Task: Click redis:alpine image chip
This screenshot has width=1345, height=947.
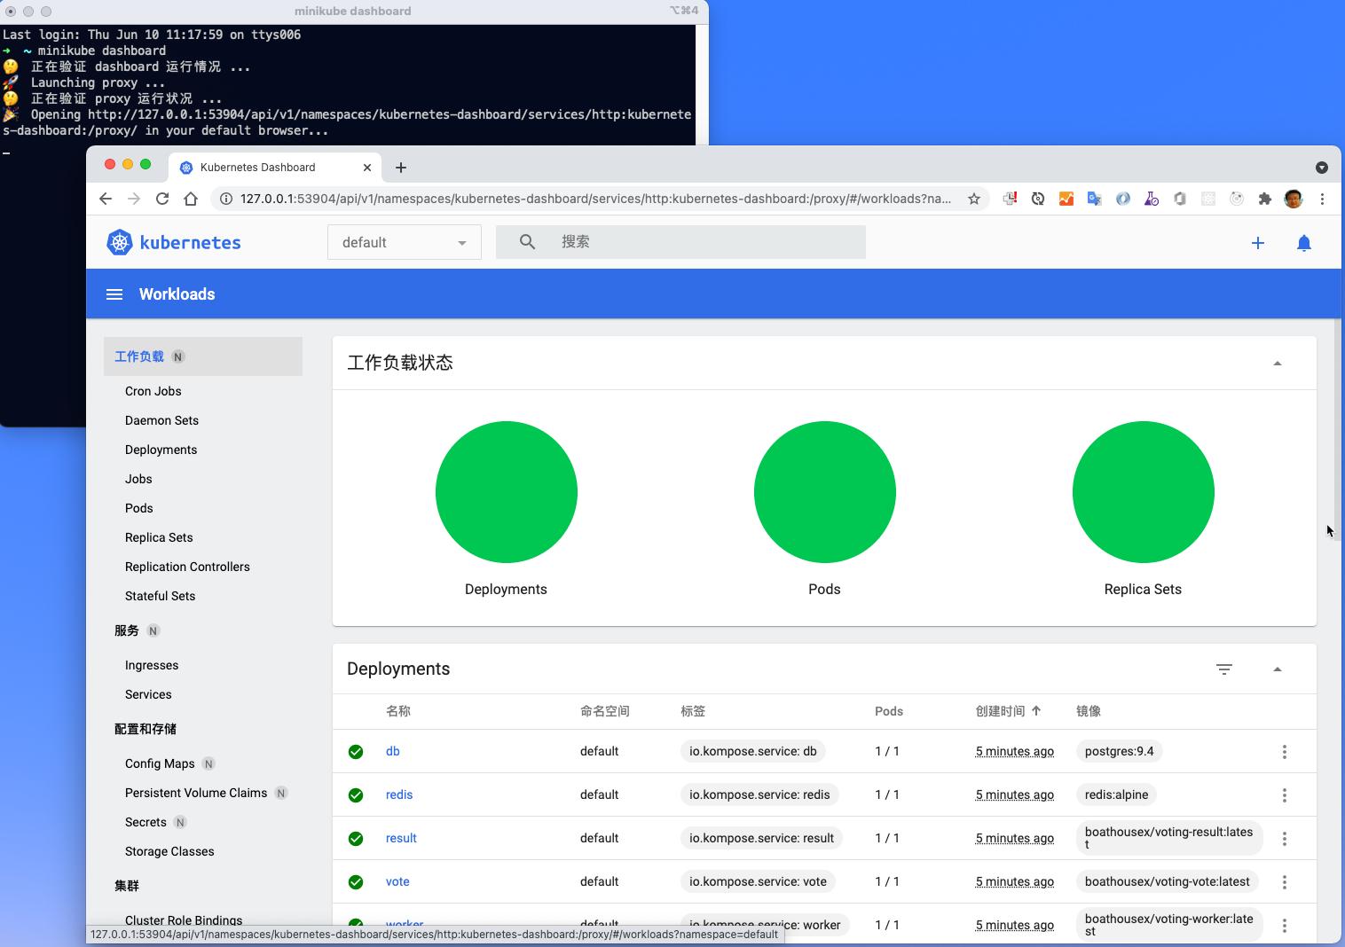Action: tap(1116, 794)
